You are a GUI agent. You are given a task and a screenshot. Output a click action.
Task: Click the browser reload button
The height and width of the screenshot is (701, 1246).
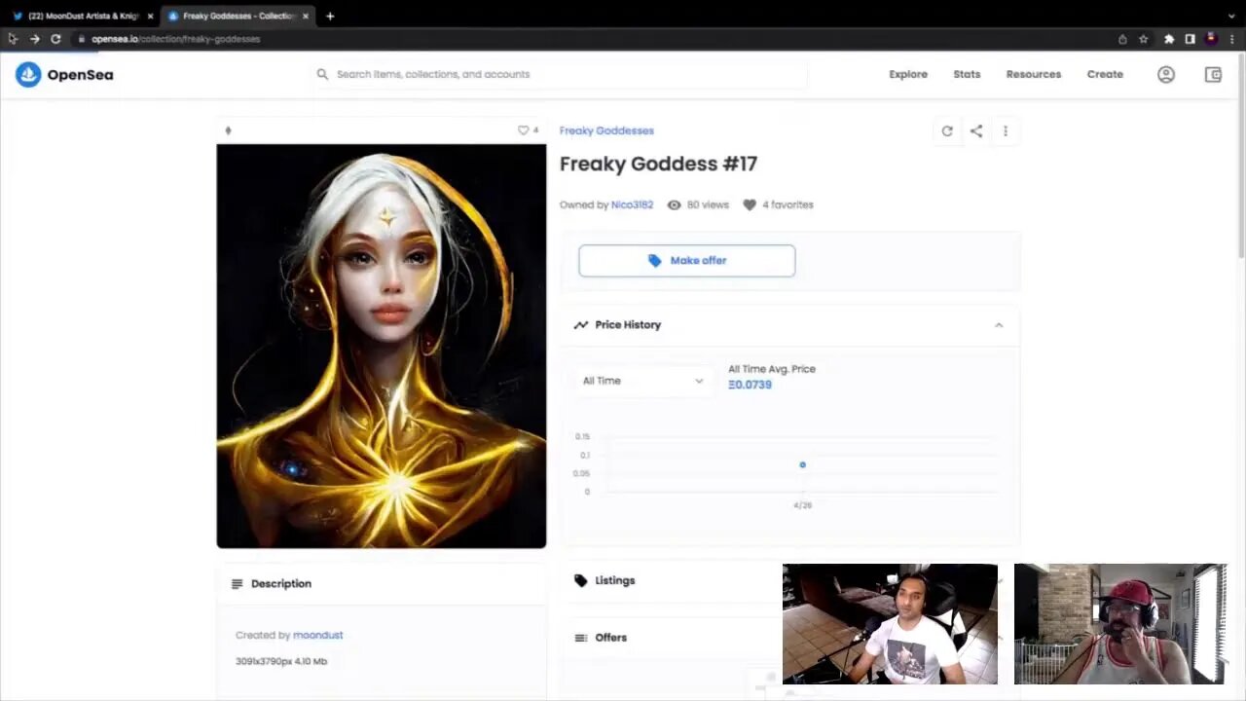[x=55, y=39]
